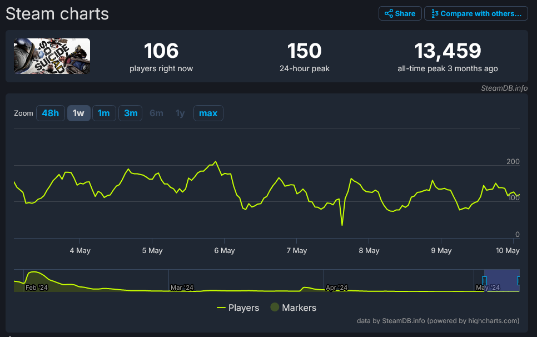This screenshot has height=337, width=537.
Task: Toggle the Players series in legend
Action: tap(238, 308)
